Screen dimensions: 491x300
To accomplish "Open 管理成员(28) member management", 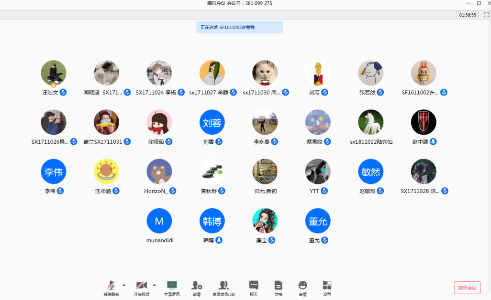I will 223,286.
